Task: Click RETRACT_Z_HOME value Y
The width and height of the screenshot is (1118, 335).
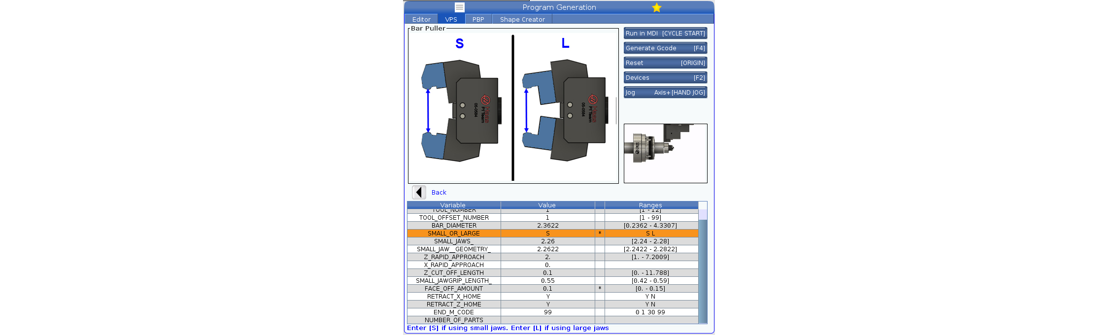Action: 547,304
